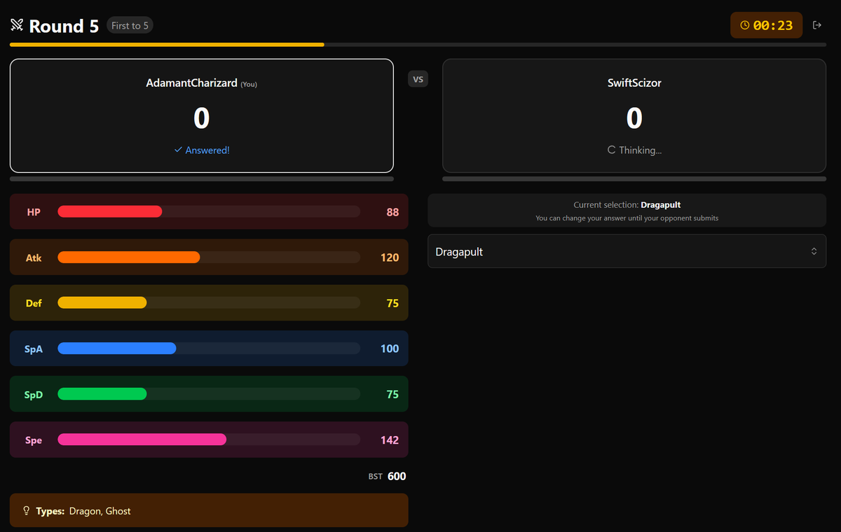
Task: Click the checkmark beside Answered!
Action: [x=178, y=150]
